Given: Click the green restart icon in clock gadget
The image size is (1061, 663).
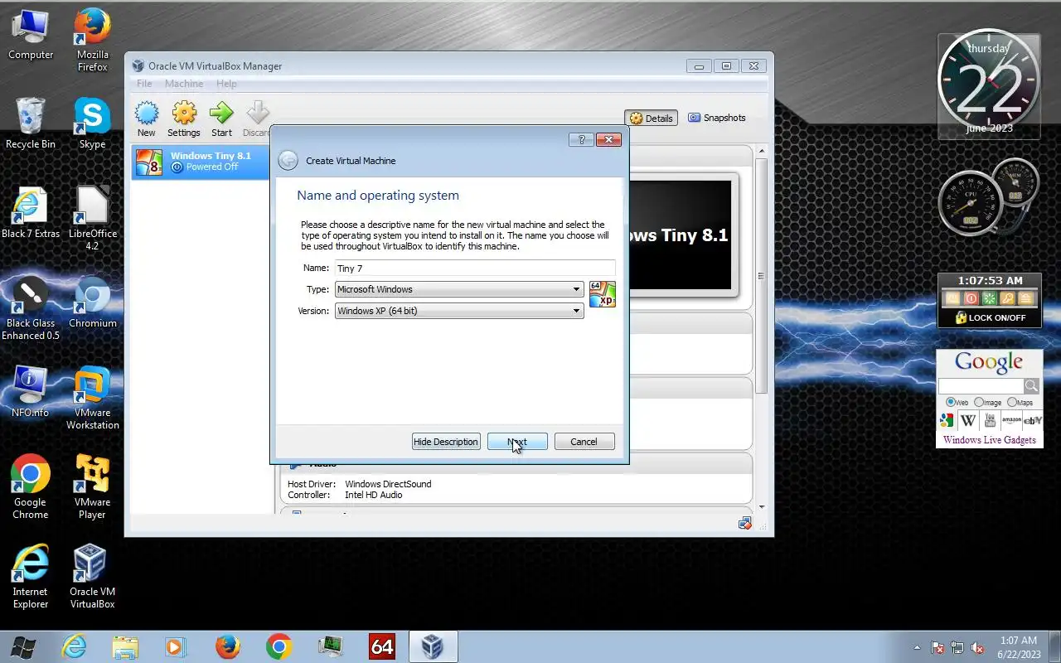Looking at the screenshot, I should tap(989, 298).
